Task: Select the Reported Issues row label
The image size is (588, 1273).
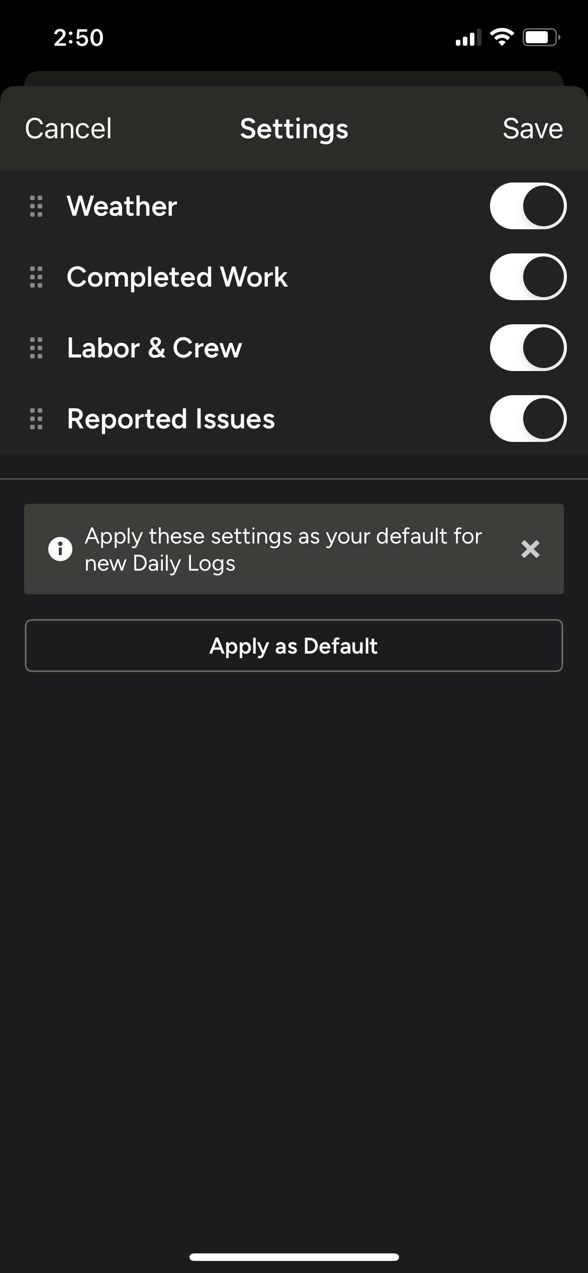Action: coord(171,419)
